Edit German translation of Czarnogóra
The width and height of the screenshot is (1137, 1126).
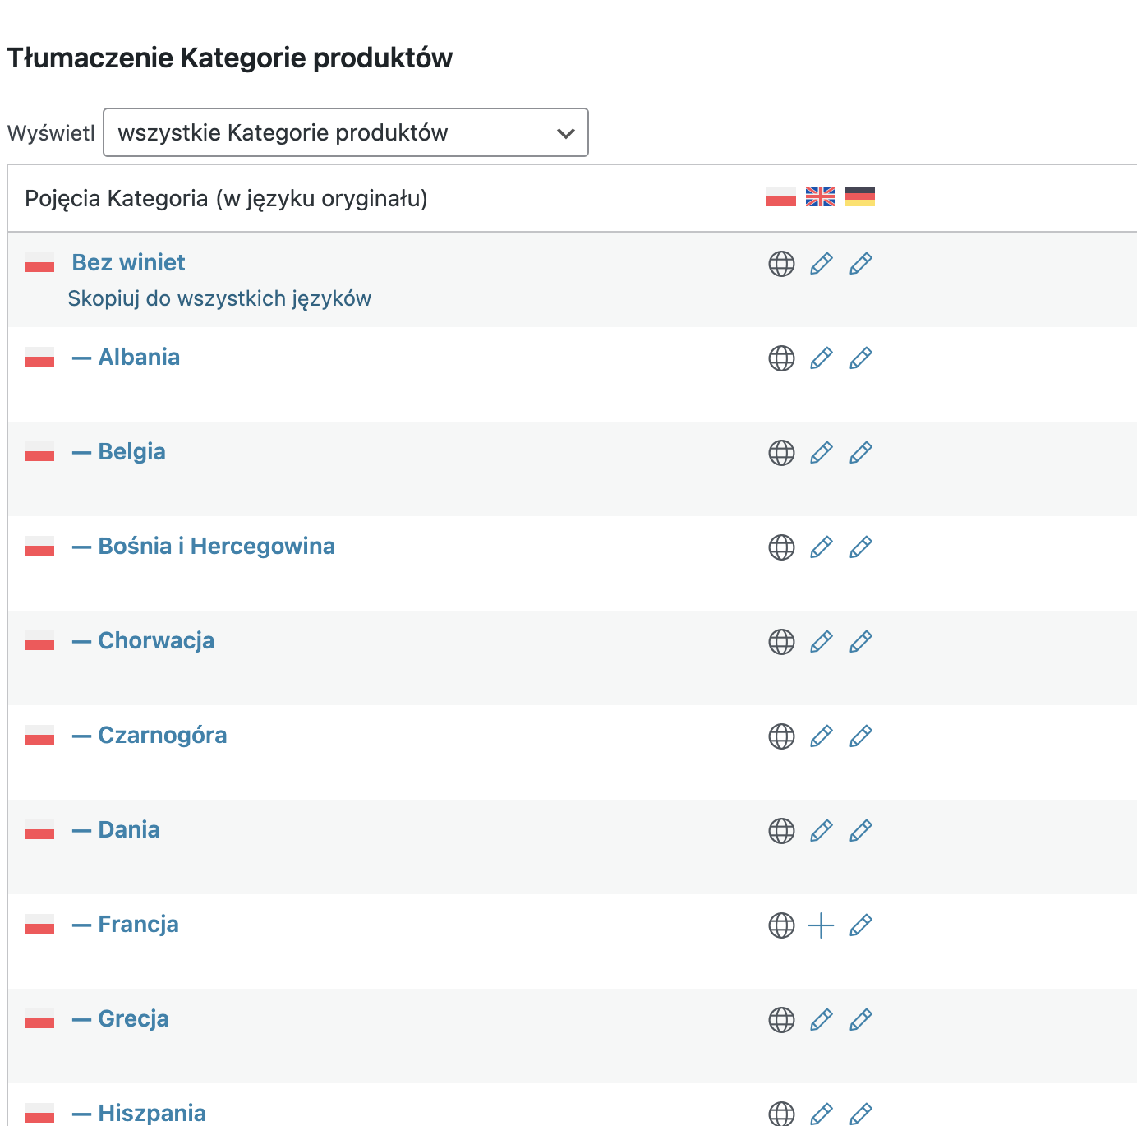click(x=860, y=736)
